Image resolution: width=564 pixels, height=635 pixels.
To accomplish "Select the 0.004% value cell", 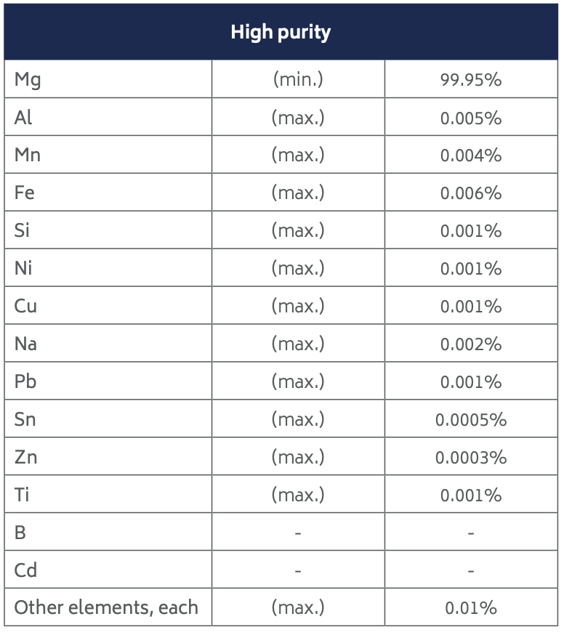I will (470, 155).
